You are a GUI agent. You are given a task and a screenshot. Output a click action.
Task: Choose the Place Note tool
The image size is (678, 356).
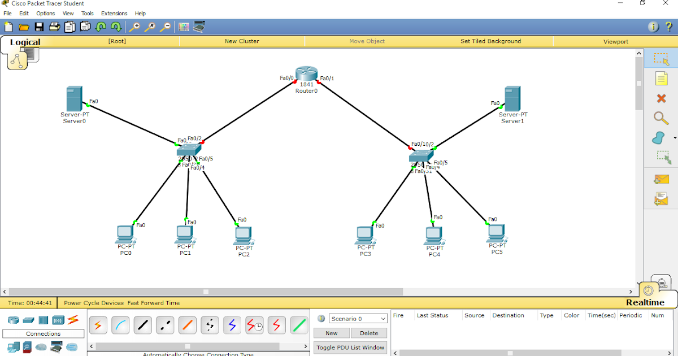(661, 79)
